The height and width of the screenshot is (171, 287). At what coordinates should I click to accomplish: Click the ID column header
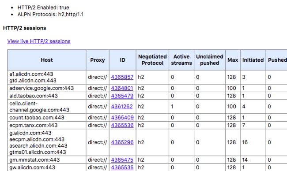click(x=123, y=60)
